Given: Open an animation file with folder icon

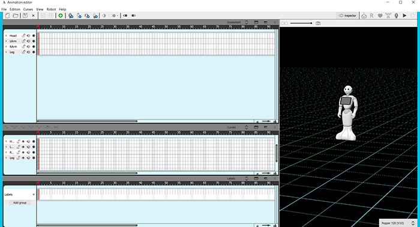Looking at the screenshot, I should tap(16, 16).
